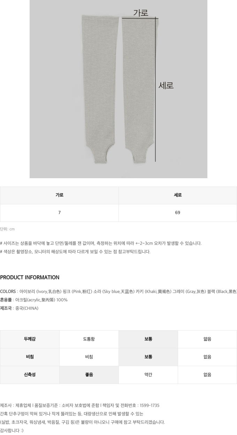Screen dimensions: 237x435
Task: Click the width value 7 cell
Action: click(59, 212)
